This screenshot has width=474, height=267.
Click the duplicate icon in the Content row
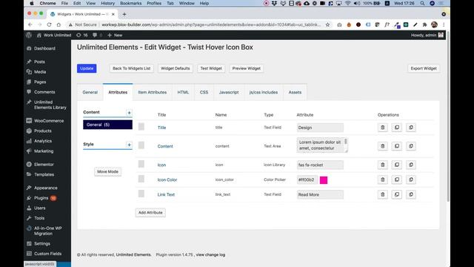tap(397, 146)
